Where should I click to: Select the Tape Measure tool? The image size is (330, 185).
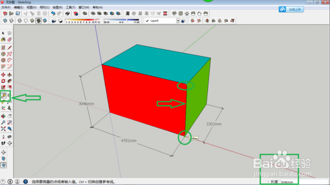coord(3,96)
